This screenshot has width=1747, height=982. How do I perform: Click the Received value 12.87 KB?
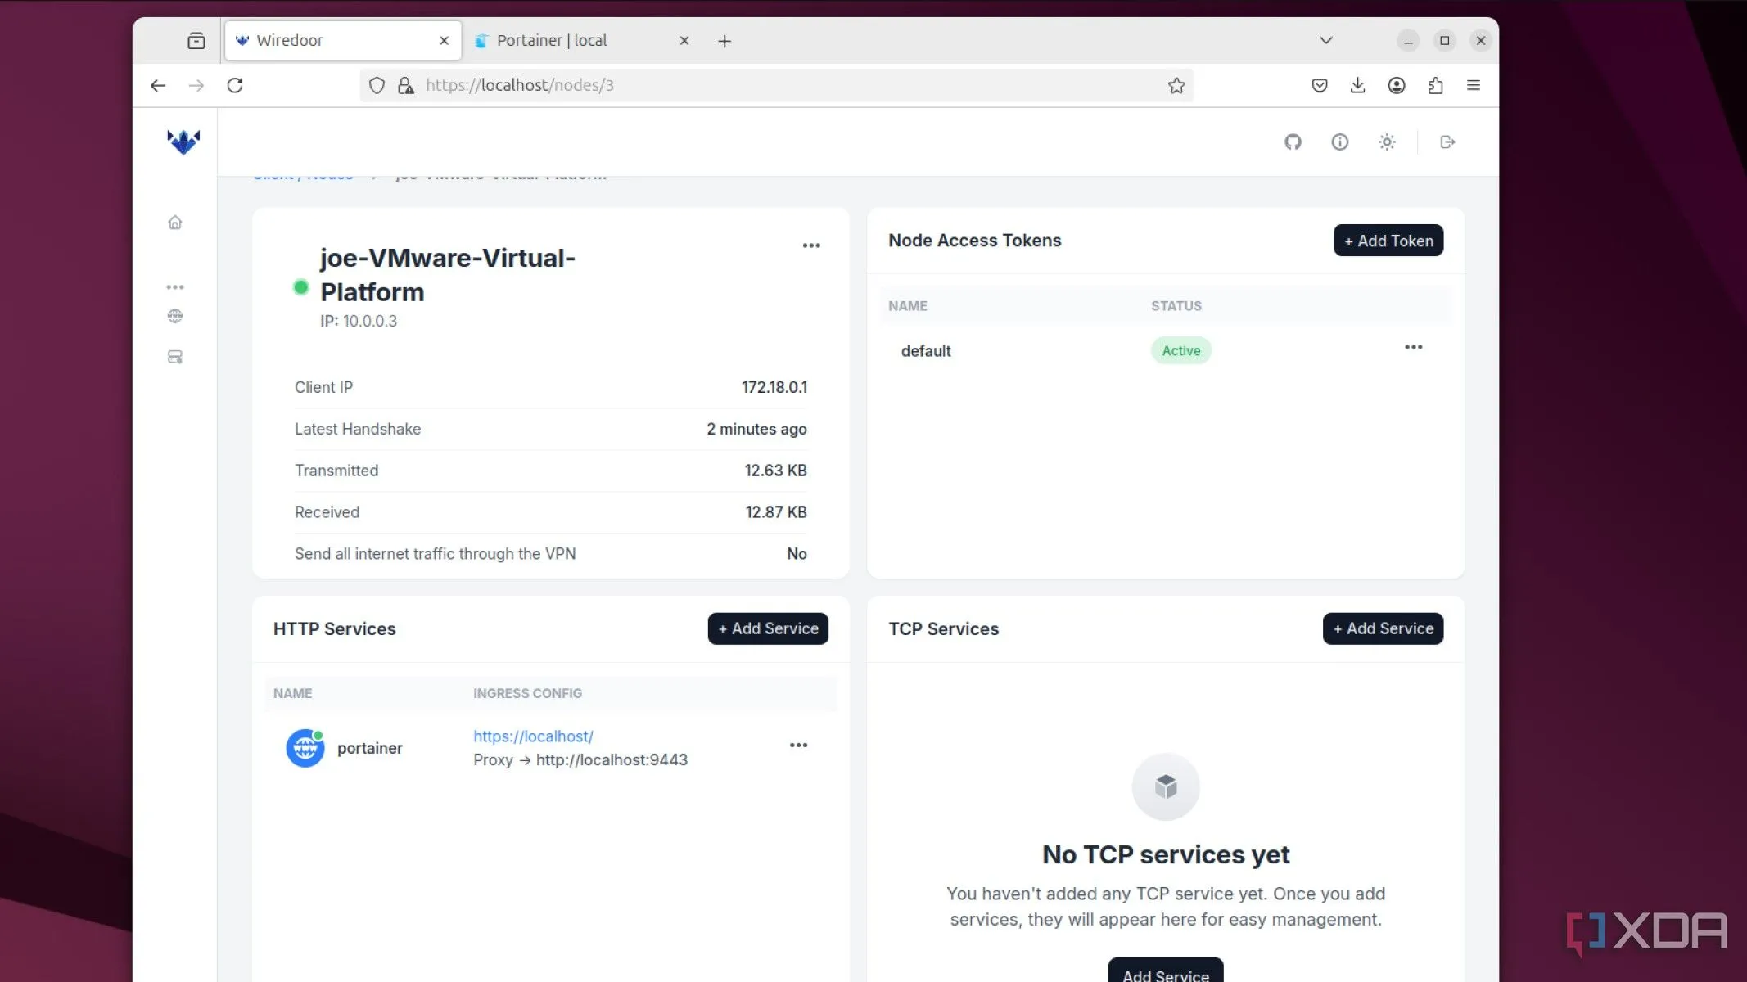(776, 512)
